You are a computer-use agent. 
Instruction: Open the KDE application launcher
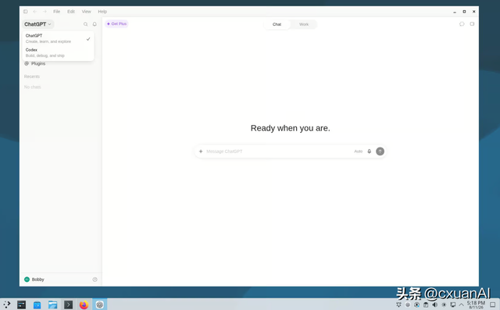(x=7, y=305)
